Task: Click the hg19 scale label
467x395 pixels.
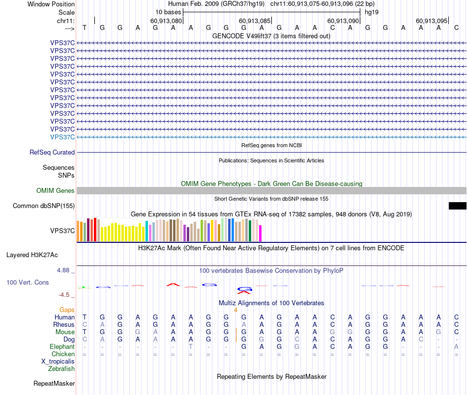Action: (372, 12)
